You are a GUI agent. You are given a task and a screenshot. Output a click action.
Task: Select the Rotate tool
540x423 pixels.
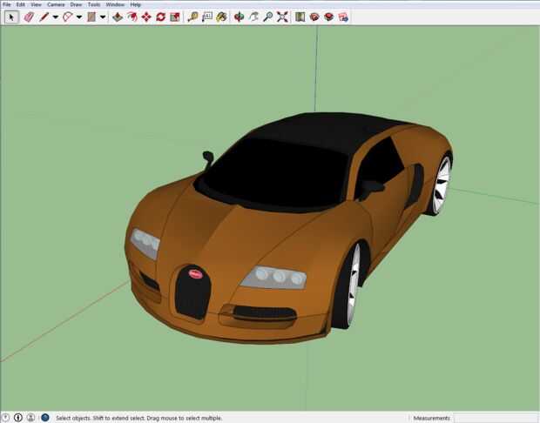pos(160,17)
